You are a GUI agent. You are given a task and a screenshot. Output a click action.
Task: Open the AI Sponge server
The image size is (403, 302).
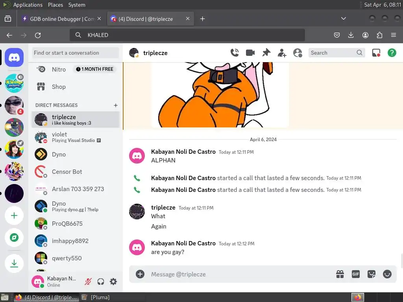click(x=14, y=83)
